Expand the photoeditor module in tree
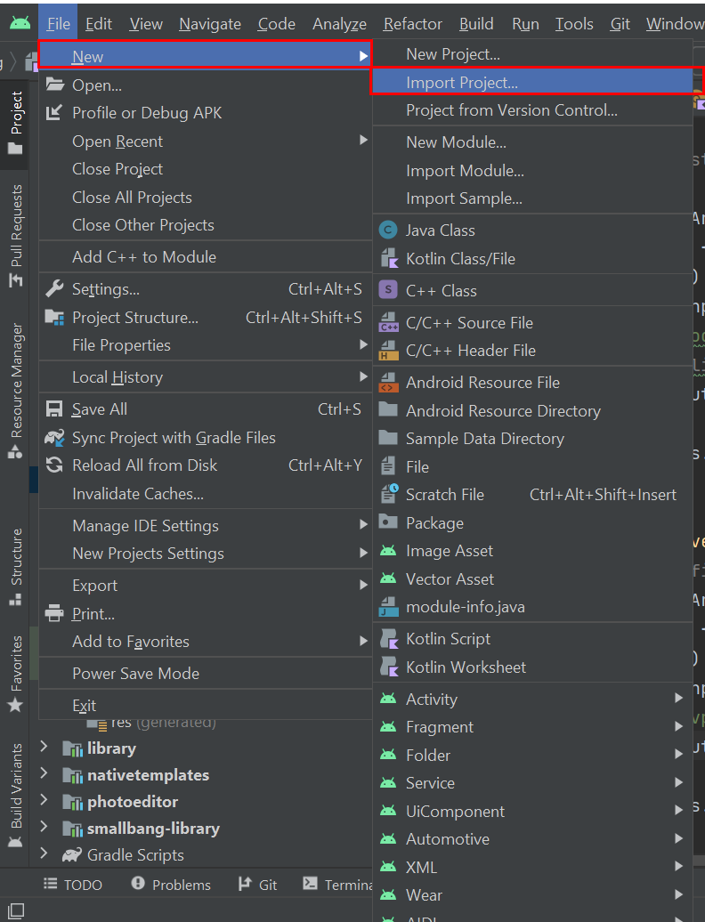Viewport: 705px width, 922px height. point(44,802)
